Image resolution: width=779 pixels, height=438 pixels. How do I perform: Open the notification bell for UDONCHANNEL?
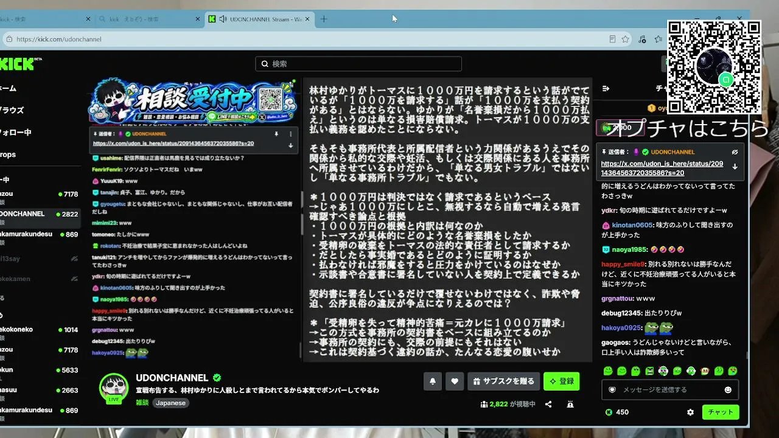[x=433, y=381]
